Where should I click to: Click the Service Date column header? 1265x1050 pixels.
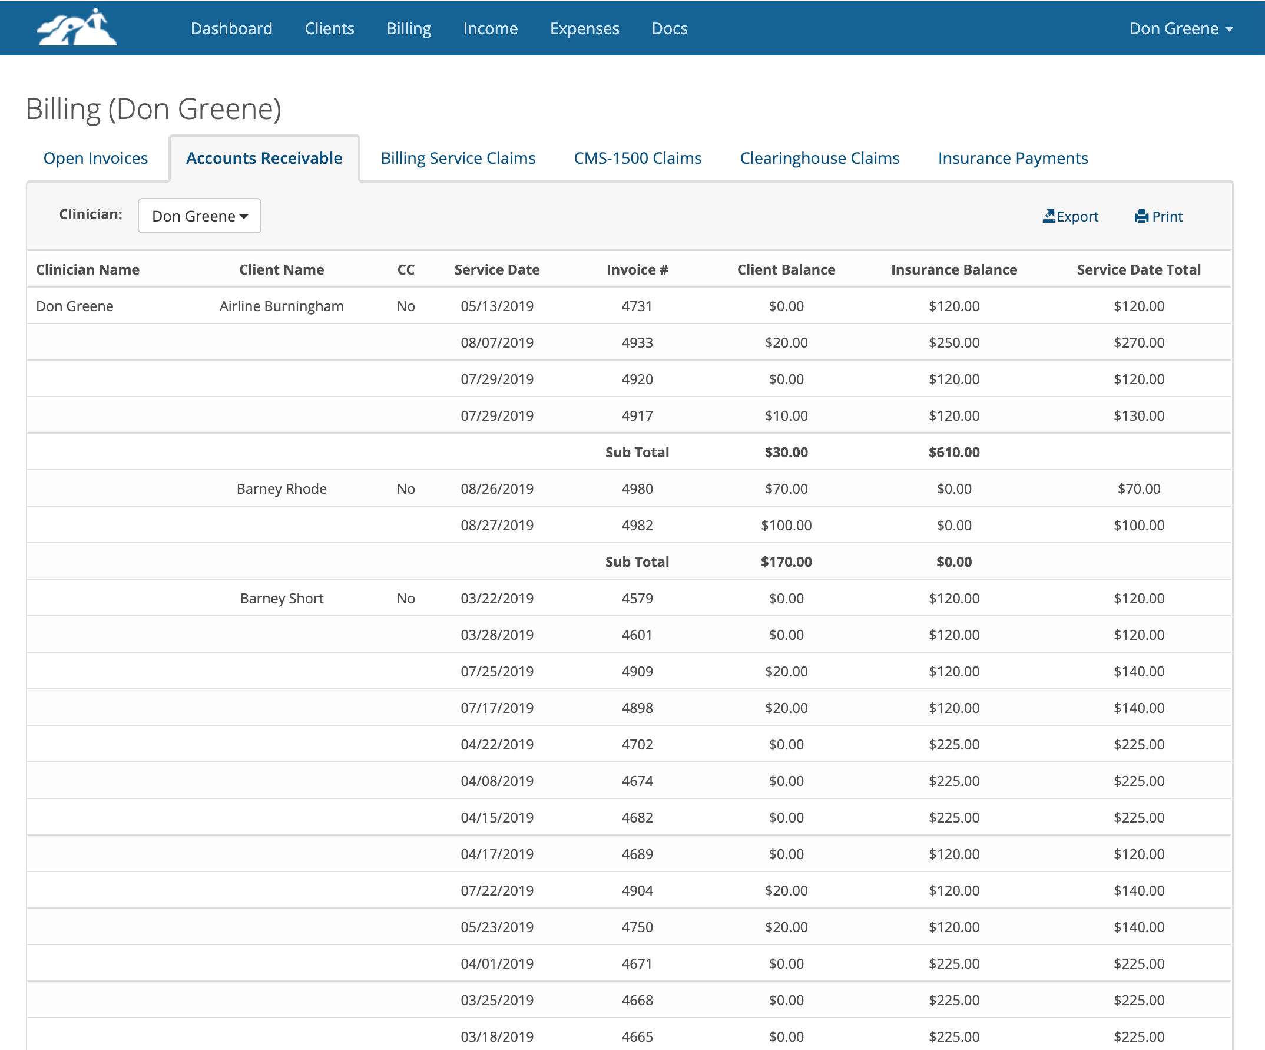(496, 269)
